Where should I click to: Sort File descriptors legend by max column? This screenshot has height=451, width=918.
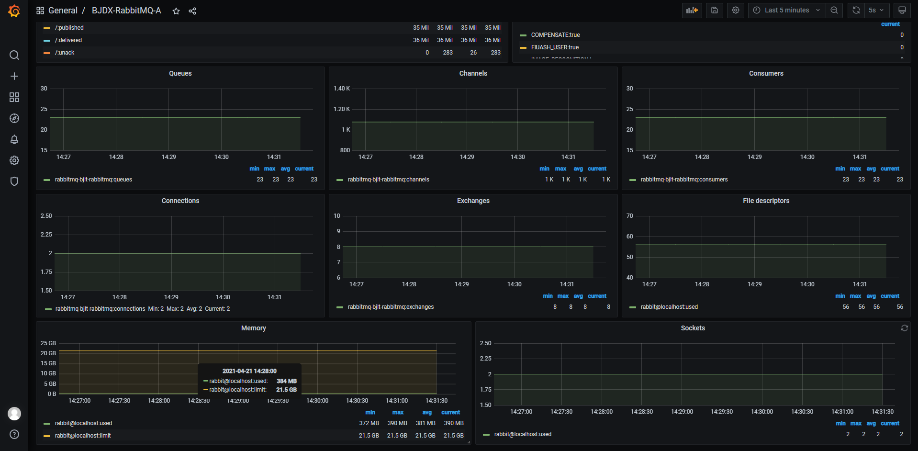coord(855,296)
